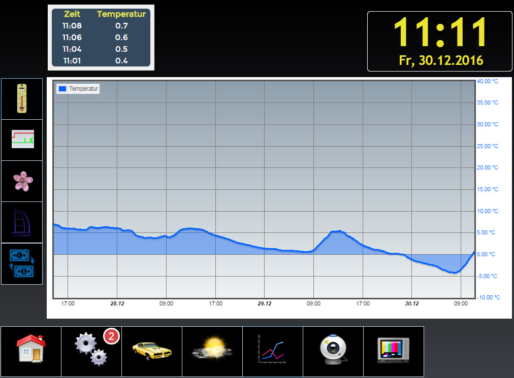
Task: Click the red notification badge showing 2
Action: point(111,336)
